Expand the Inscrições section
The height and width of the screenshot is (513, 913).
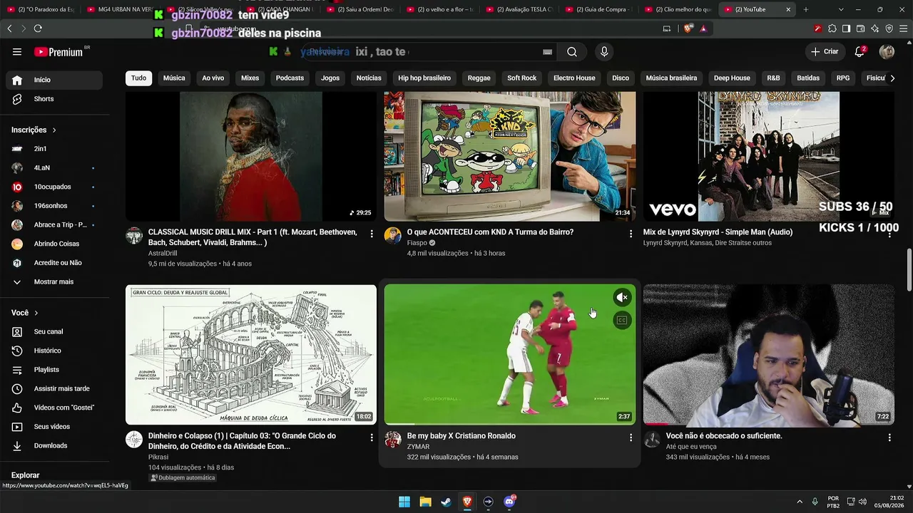34,130
